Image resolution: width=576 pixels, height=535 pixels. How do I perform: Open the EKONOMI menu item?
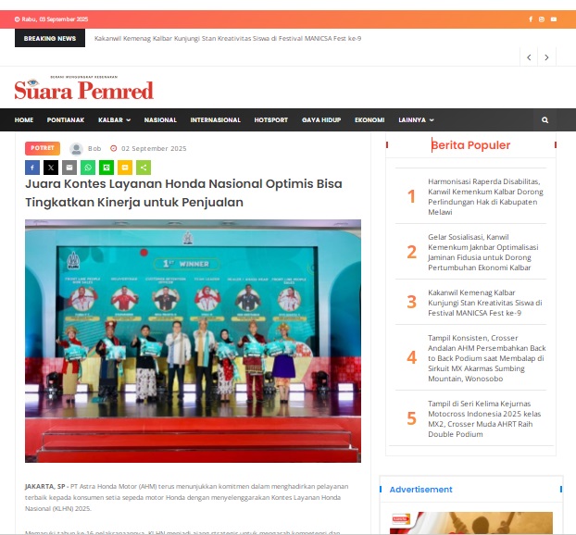(x=369, y=120)
